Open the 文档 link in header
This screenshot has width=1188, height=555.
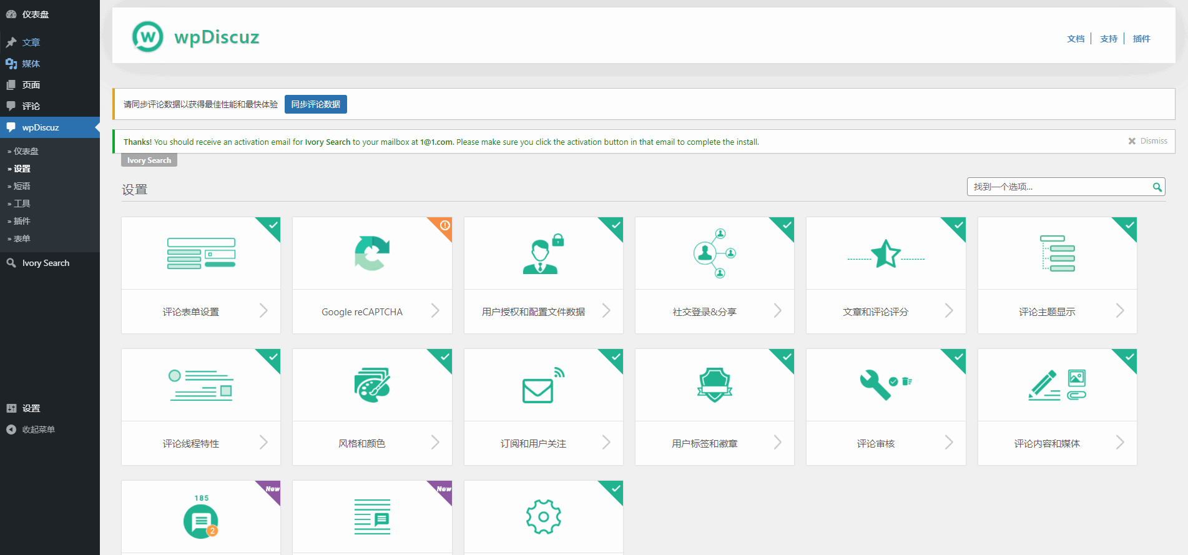coord(1076,39)
